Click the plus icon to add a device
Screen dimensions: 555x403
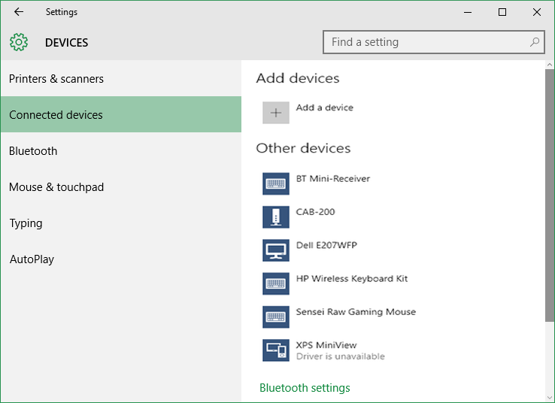276,113
